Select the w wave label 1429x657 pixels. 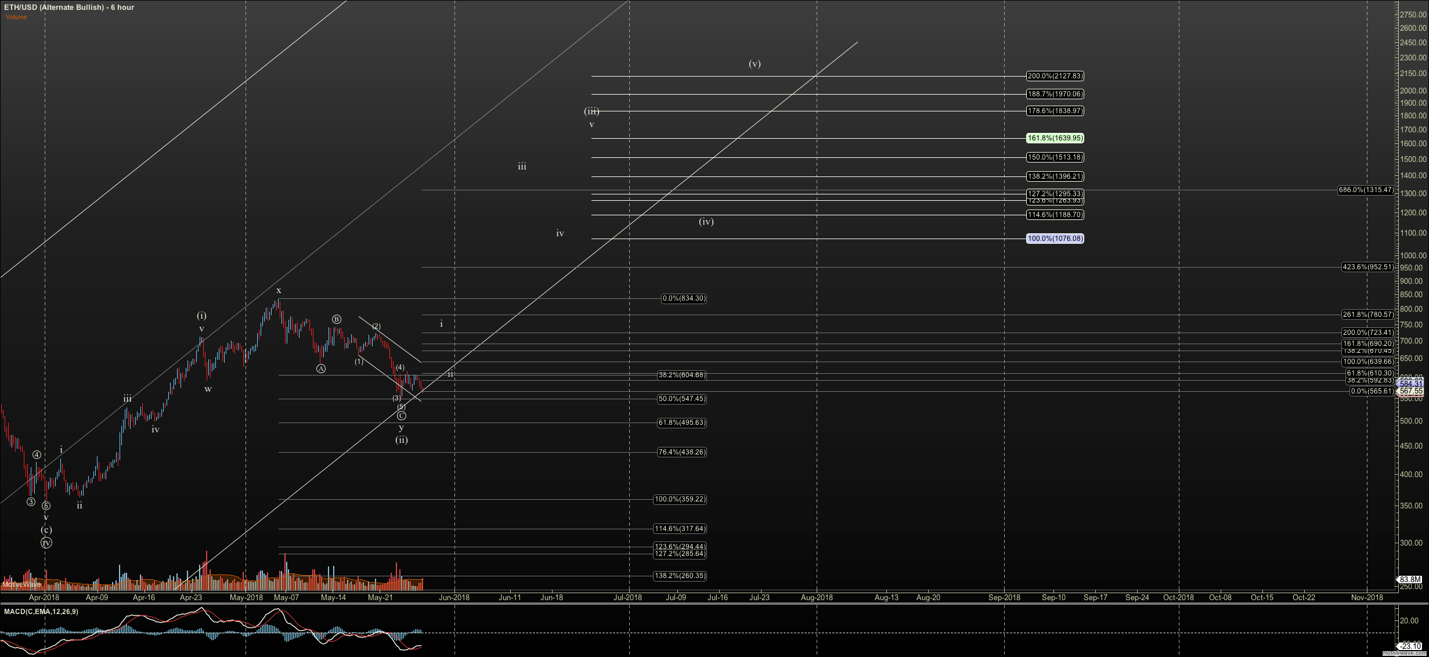point(208,389)
